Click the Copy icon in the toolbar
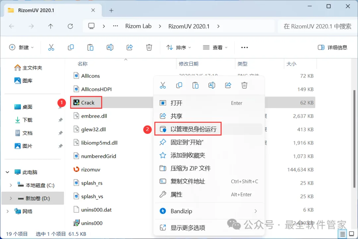 tap(71, 47)
